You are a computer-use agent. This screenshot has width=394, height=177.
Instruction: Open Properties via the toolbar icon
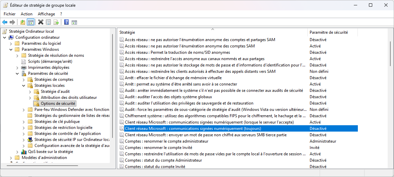click(x=49, y=22)
